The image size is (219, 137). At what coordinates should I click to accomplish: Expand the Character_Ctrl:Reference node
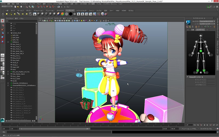click(8, 83)
